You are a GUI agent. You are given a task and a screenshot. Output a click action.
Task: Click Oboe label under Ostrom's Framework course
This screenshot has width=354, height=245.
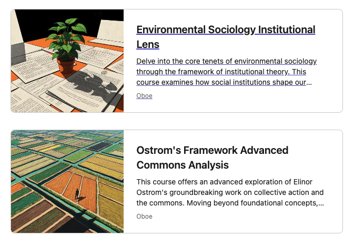pyautogui.click(x=144, y=216)
